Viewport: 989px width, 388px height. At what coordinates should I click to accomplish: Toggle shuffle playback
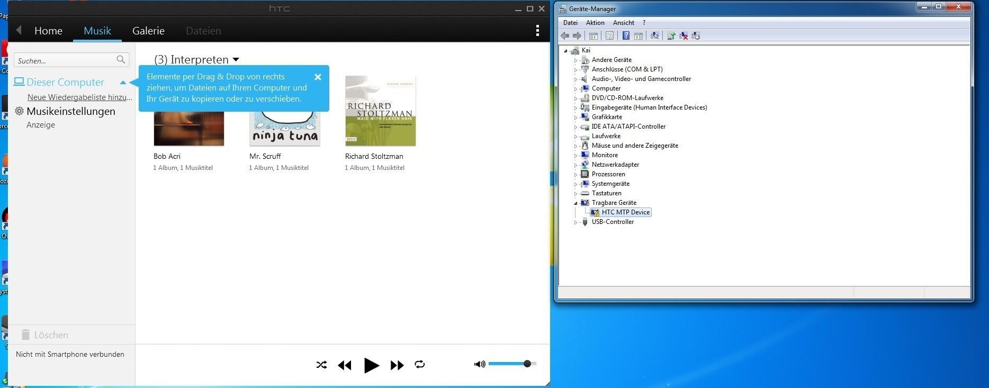321,365
